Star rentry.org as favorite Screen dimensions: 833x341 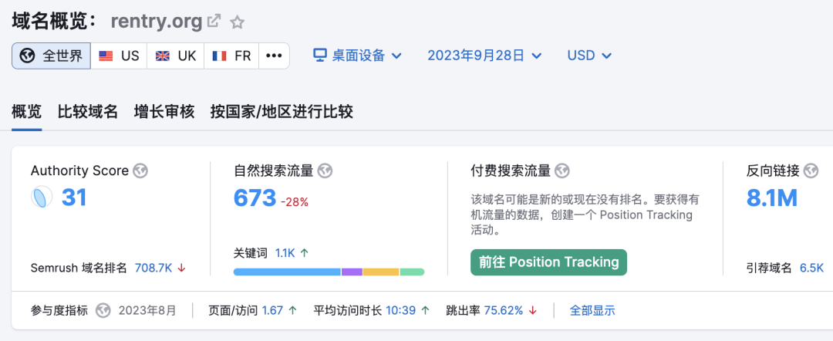pyautogui.click(x=237, y=22)
